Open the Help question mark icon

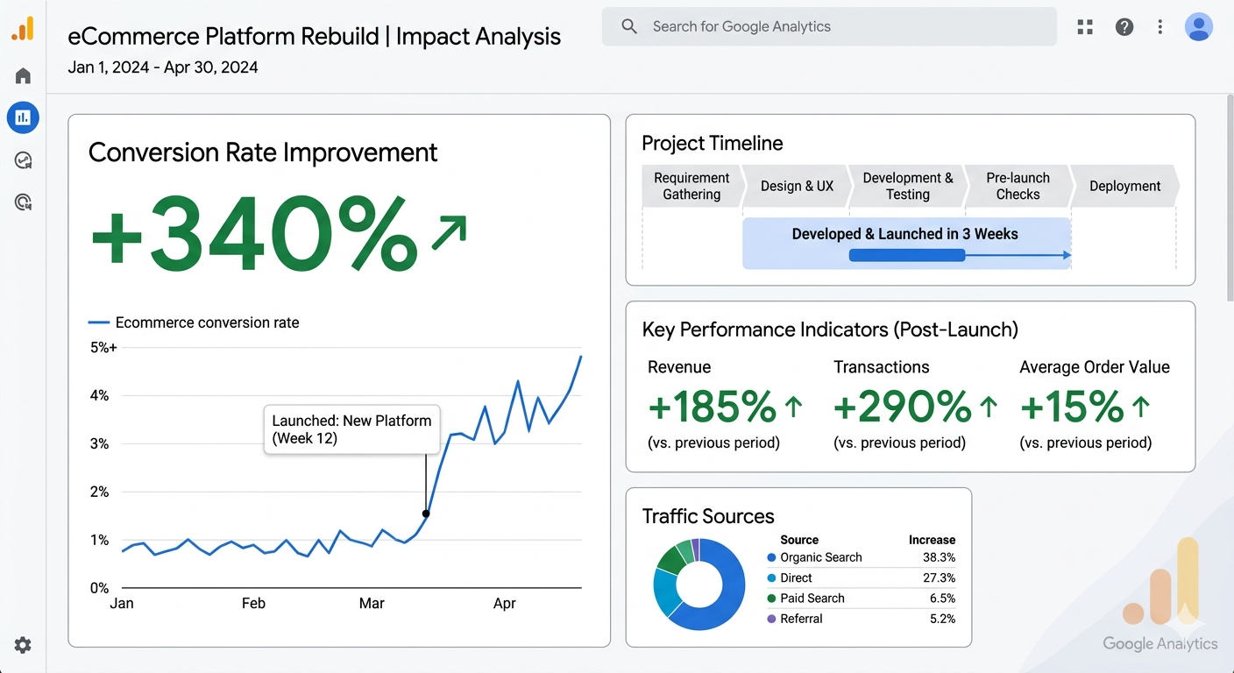pos(1124,27)
